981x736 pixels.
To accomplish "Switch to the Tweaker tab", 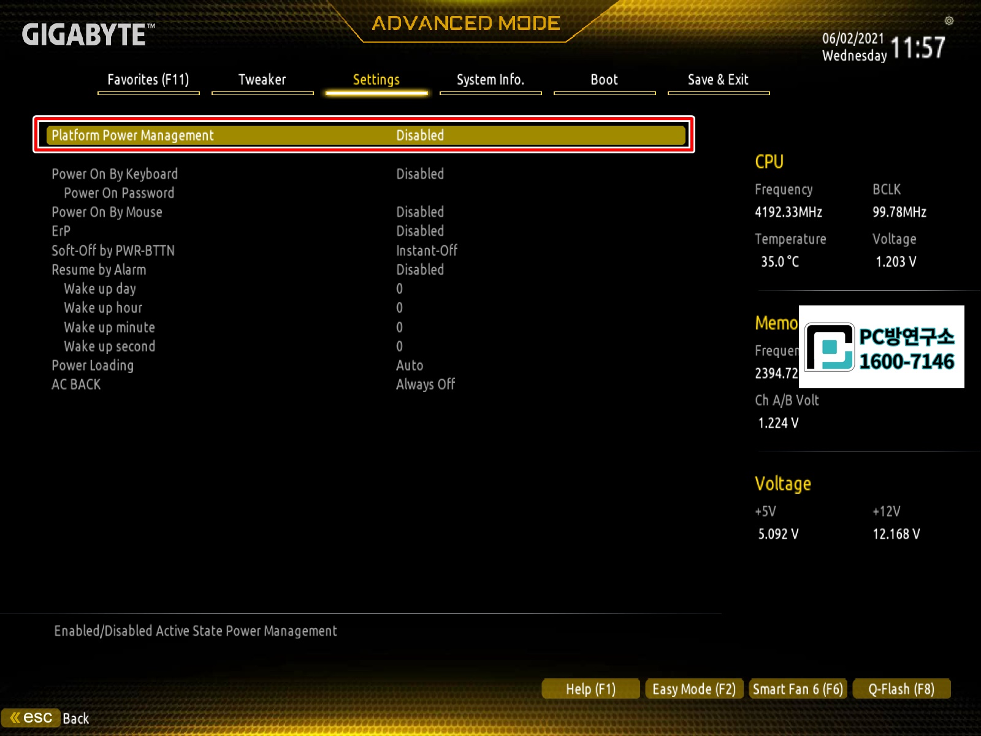I will 262,80.
